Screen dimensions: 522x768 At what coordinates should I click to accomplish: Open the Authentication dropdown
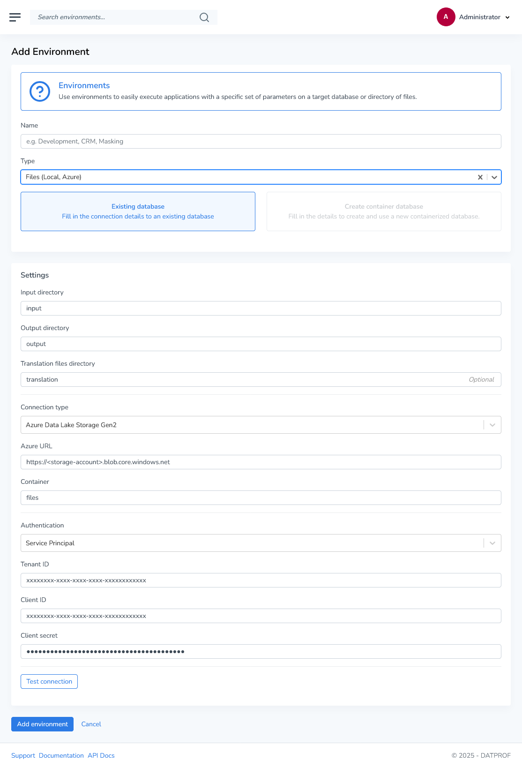click(261, 543)
